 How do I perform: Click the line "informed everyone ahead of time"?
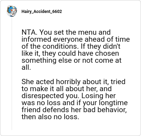click(x=76, y=39)
